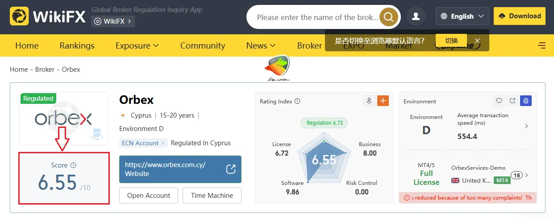Click the WikiFX logo

(x=48, y=16)
